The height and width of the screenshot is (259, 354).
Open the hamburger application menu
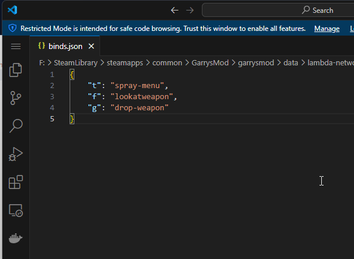click(16, 46)
